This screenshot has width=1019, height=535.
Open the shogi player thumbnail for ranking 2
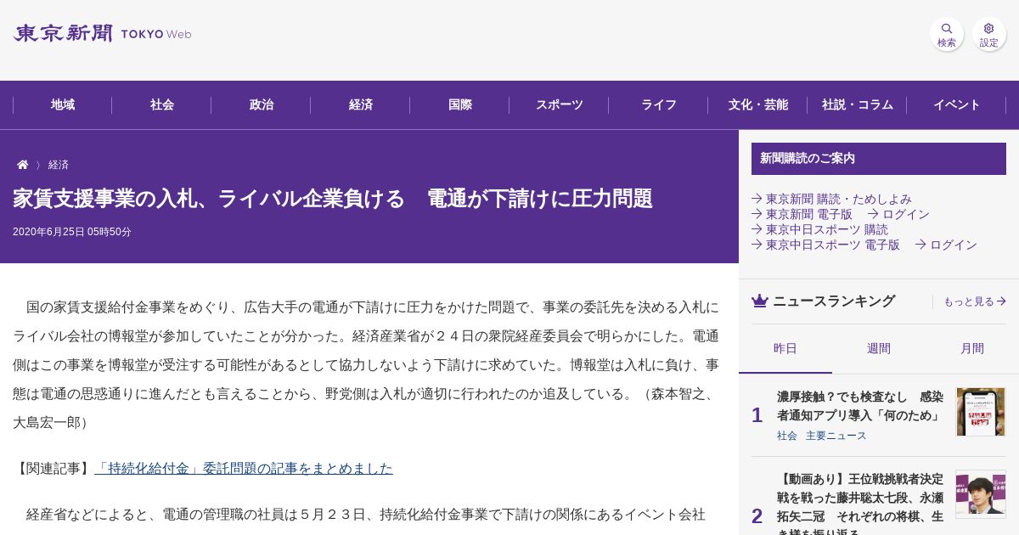pos(981,494)
